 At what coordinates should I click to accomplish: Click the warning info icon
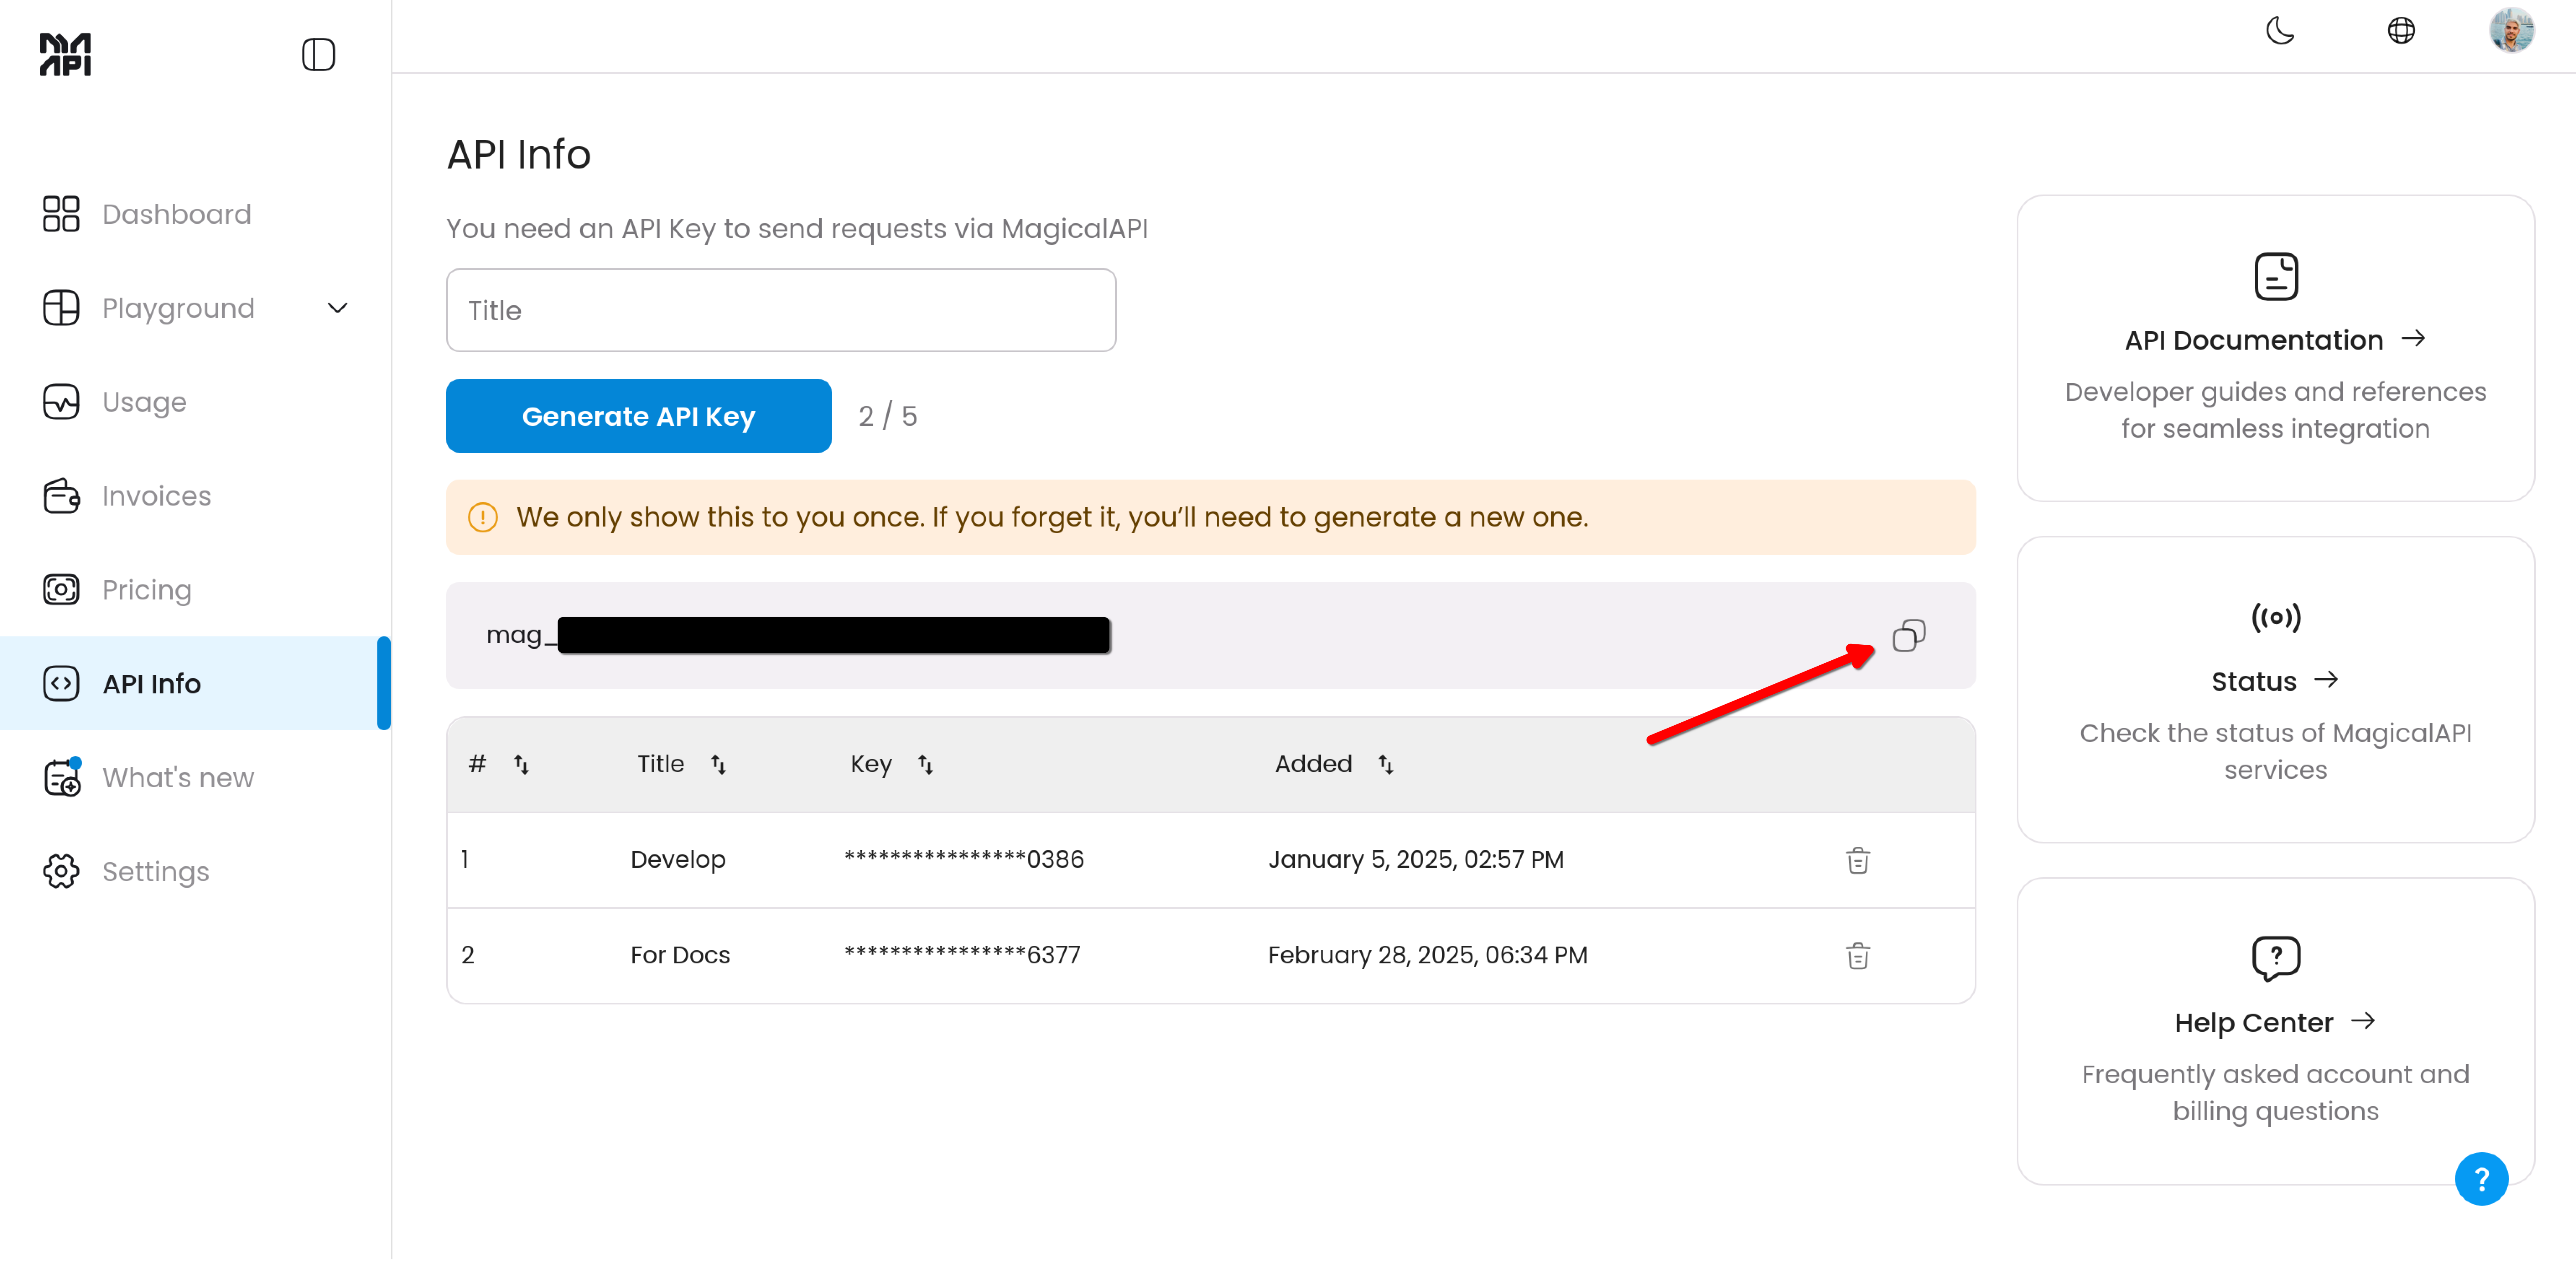483,517
